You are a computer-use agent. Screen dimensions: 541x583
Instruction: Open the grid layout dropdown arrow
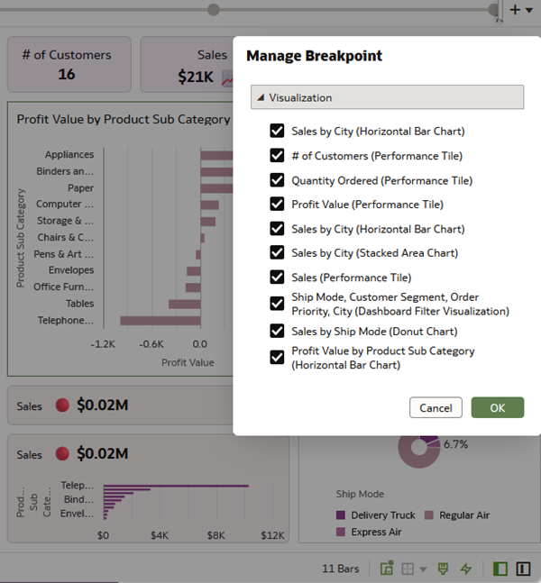coord(422,569)
